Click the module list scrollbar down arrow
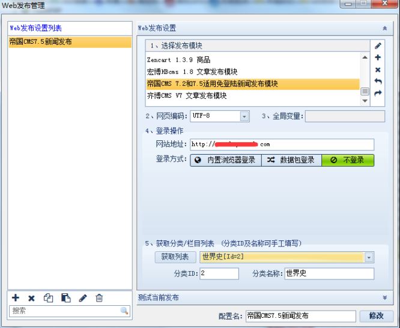The width and height of the screenshot is (400, 328). (365, 102)
